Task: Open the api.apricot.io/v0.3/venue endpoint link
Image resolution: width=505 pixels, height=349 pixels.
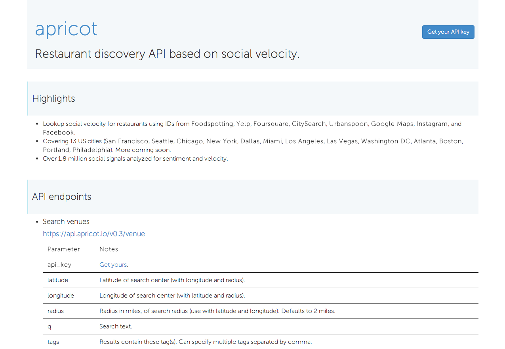Action: (x=94, y=234)
